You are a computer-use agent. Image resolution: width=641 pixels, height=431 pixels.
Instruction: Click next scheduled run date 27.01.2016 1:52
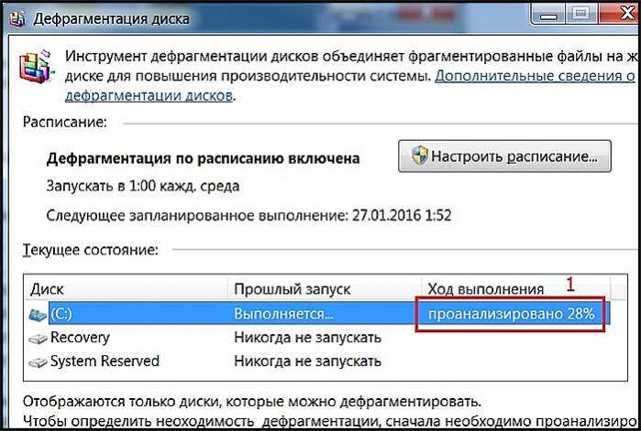coord(402,215)
